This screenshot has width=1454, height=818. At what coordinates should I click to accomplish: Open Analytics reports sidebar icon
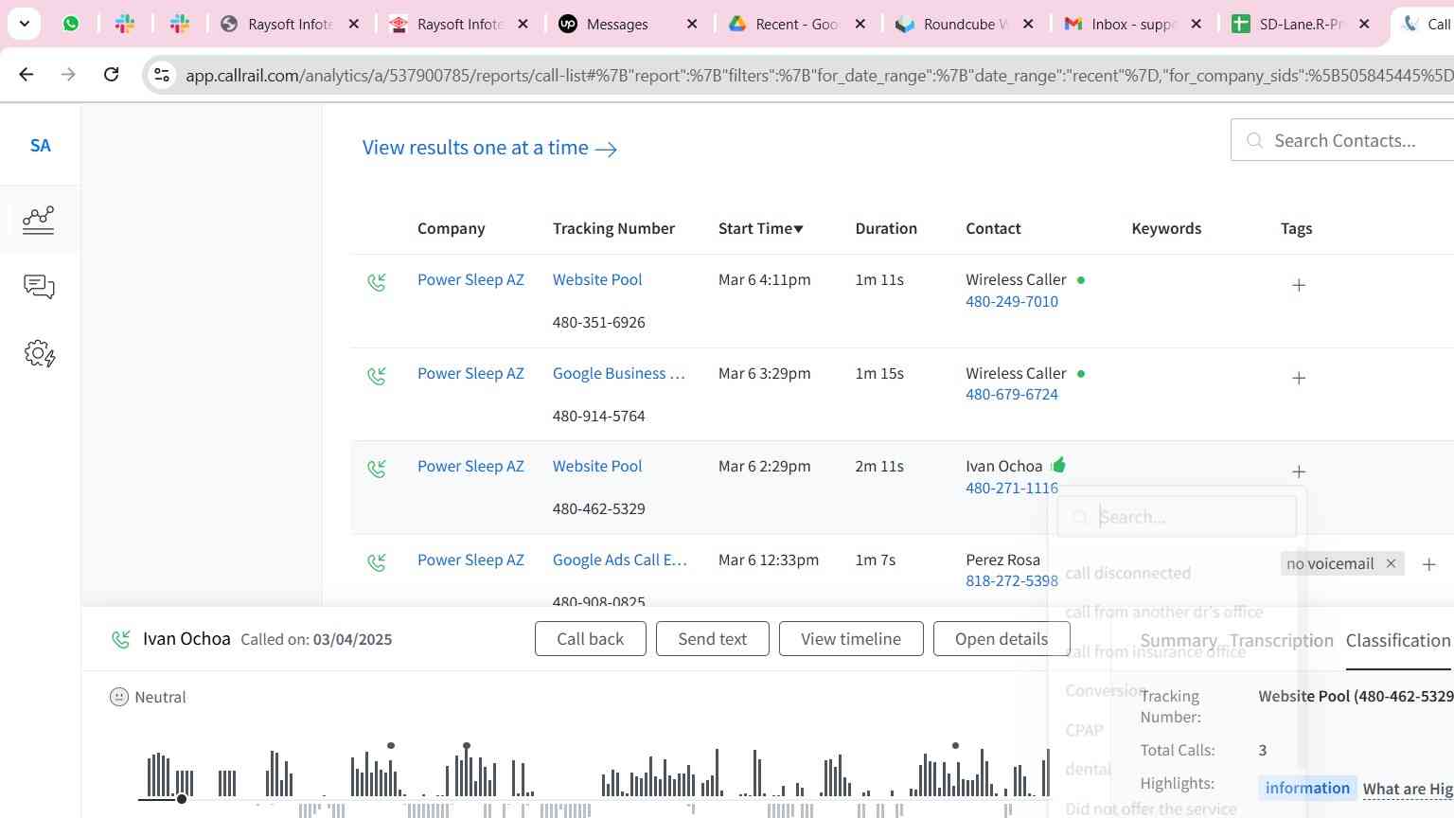39,220
